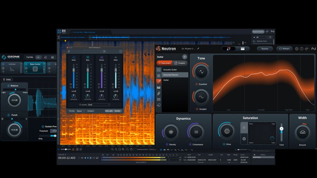The image size is (317, 178).
Task: Toggle the Ozone Balance power button
Action: click(9, 86)
